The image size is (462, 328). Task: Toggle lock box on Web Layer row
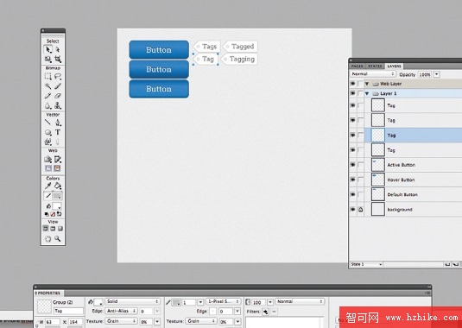[x=360, y=84]
